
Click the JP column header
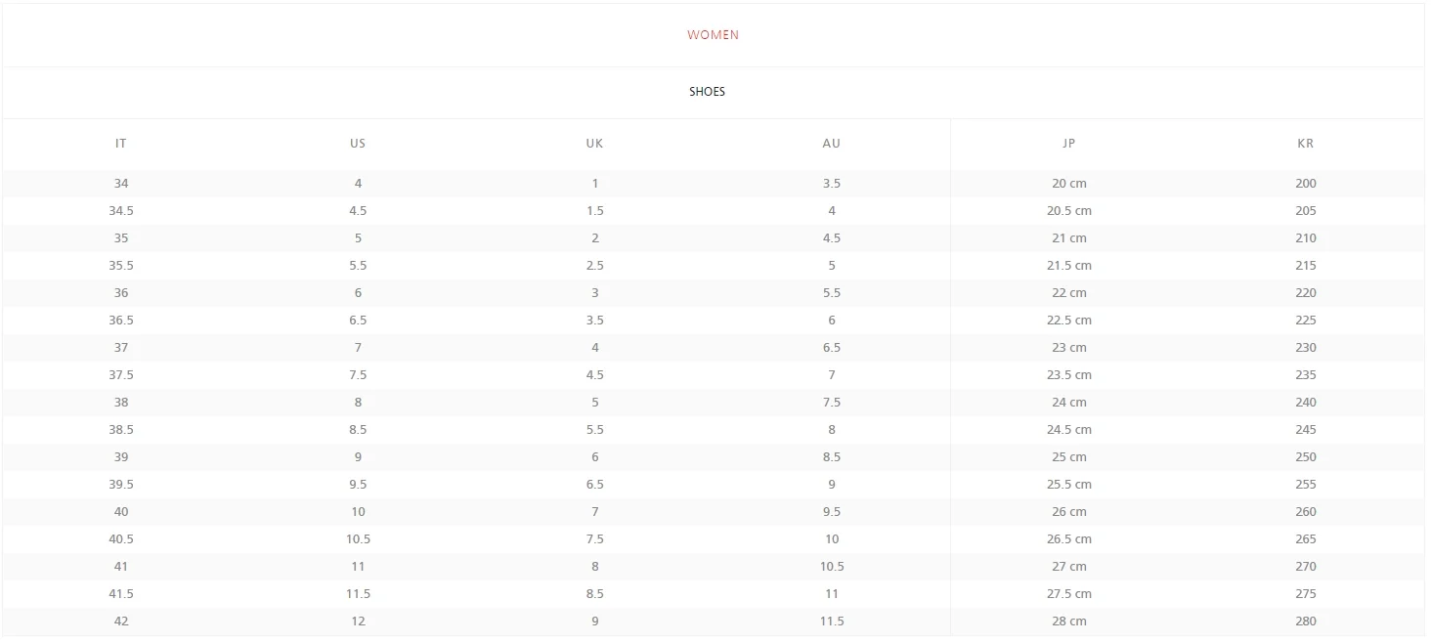point(1068,144)
